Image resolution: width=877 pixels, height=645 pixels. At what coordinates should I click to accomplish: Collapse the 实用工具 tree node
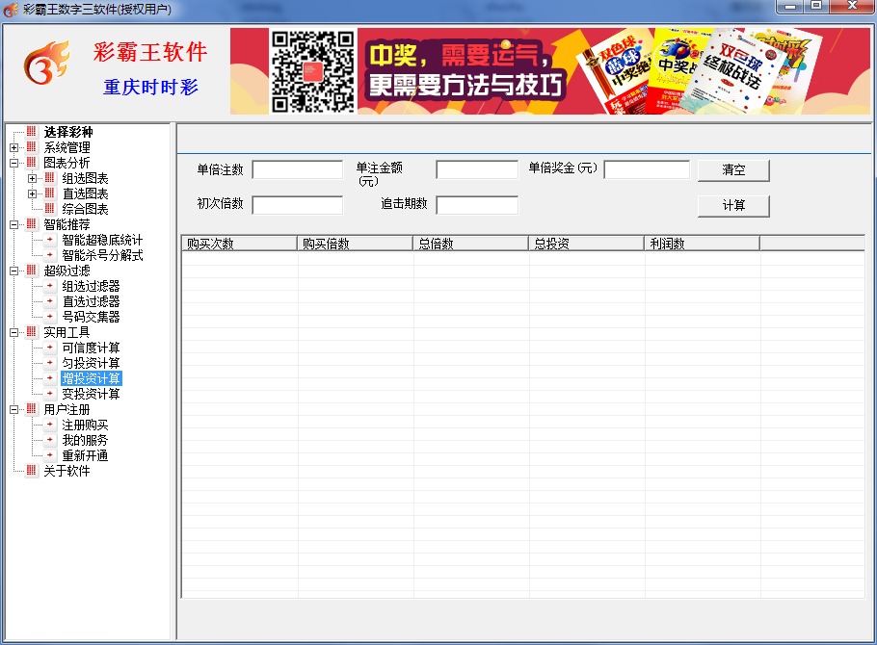[x=13, y=332]
